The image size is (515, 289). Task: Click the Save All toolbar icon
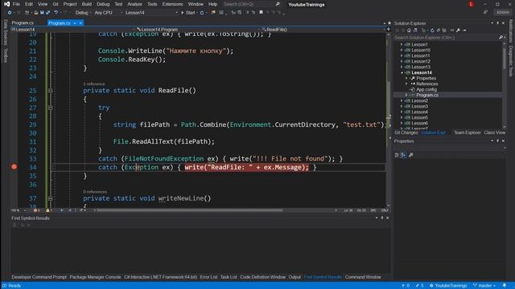pyautogui.click(x=48, y=13)
